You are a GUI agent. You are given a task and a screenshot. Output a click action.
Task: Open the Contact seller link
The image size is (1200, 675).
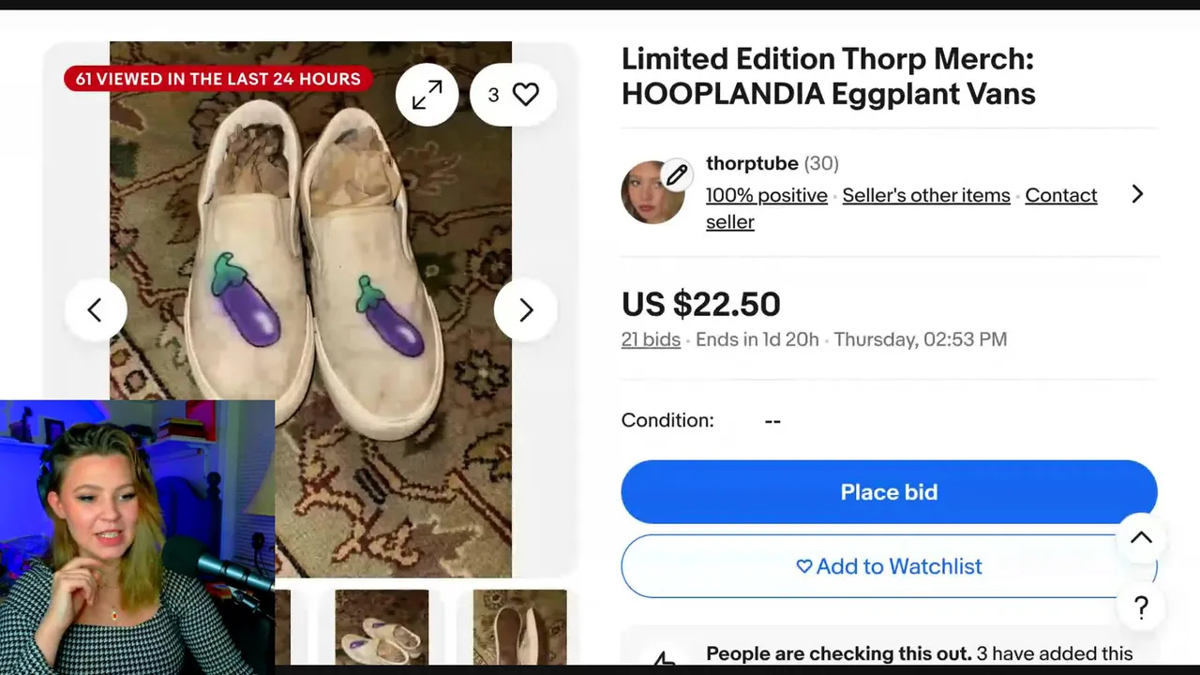click(901, 208)
